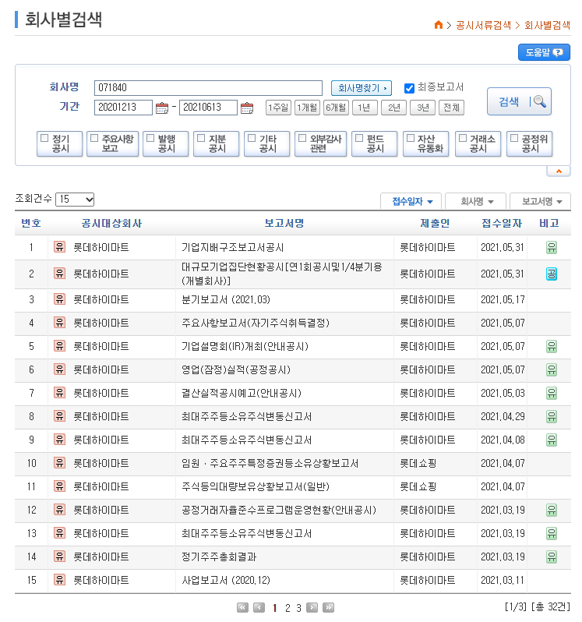
Task: Check the 외부감사관련 filter
Action: click(302, 138)
